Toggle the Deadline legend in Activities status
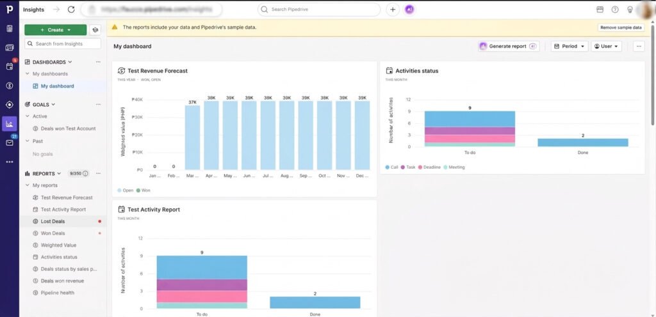The image size is (656, 317). pyautogui.click(x=429, y=167)
